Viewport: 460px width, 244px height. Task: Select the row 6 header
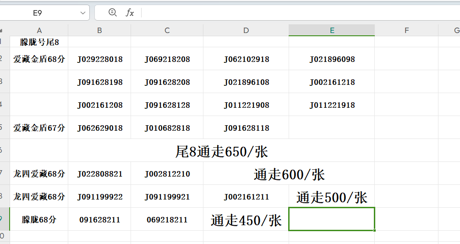(x=4, y=150)
